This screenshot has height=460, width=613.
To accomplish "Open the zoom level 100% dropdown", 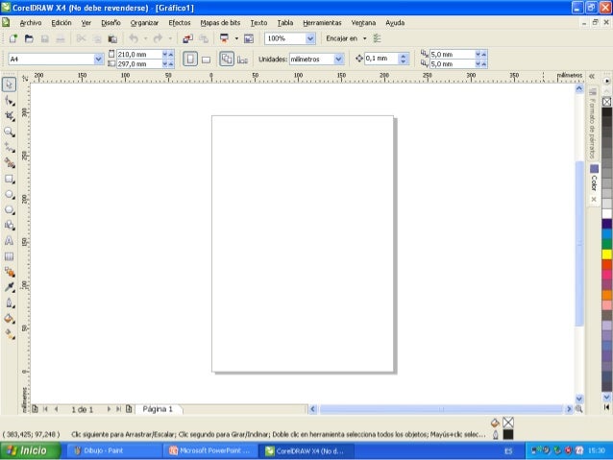I will click(x=310, y=38).
